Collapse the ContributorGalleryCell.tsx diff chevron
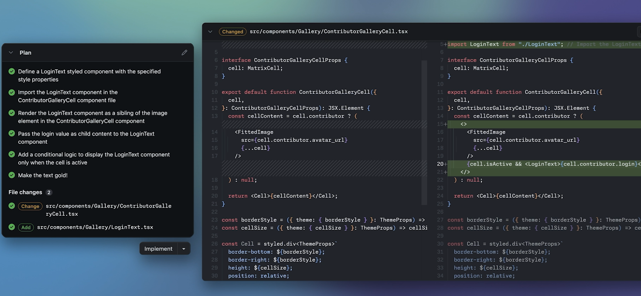This screenshot has width=641, height=296. point(210,31)
